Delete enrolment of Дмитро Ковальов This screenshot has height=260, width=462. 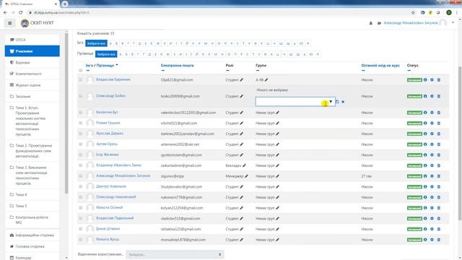pyautogui.click(x=439, y=187)
